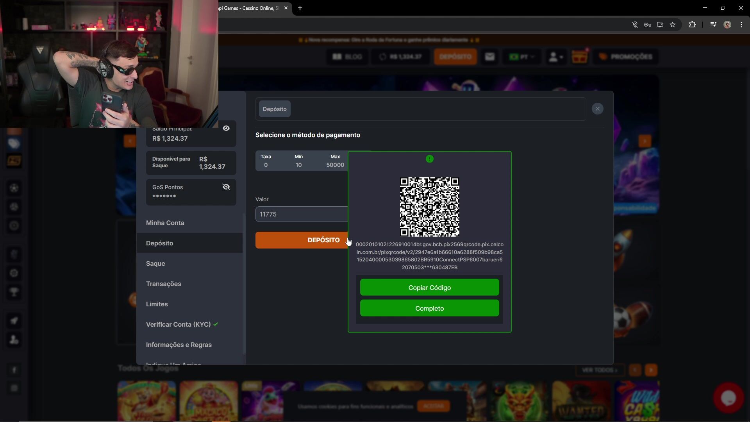Click the orange DEPÓSITO submit button
The height and width of the screenshot is (422, 750).
pyautogui.click(x=302, y=240)
